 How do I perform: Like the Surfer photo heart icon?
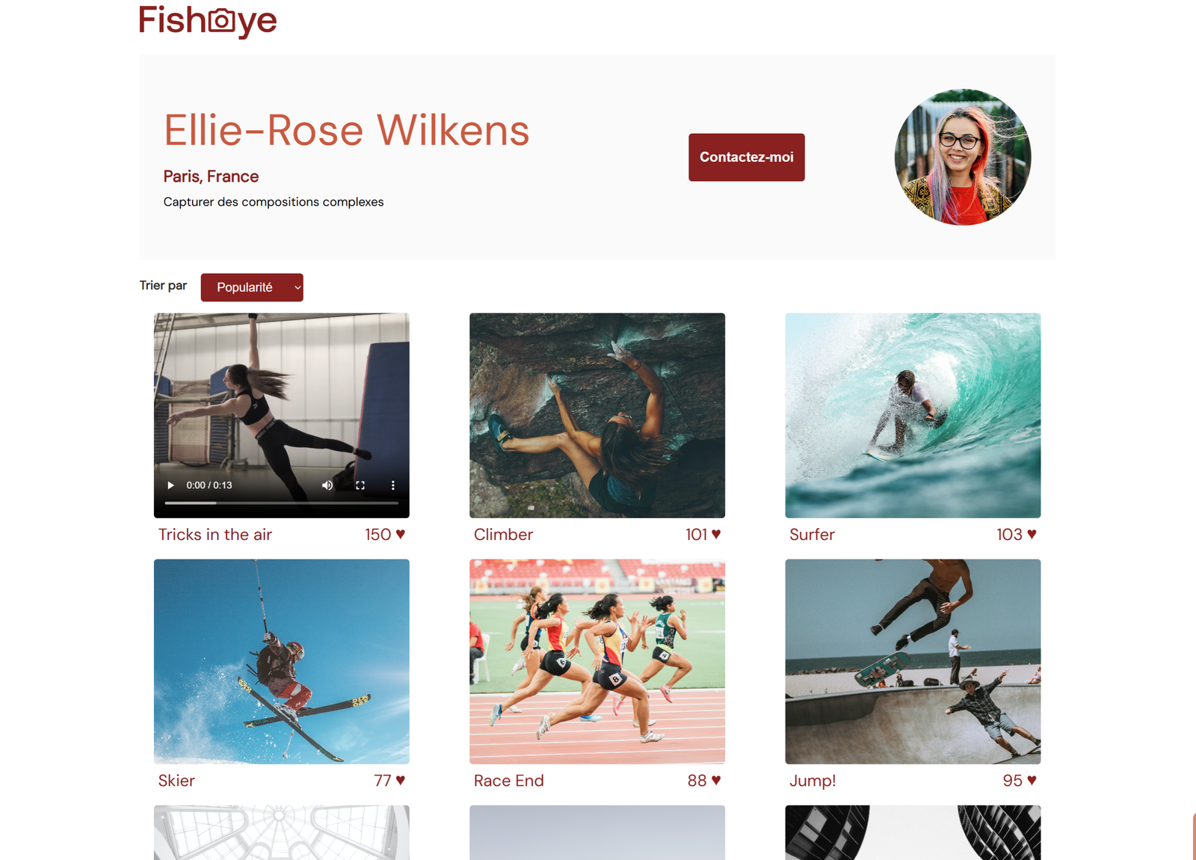tap(1032, 534)
